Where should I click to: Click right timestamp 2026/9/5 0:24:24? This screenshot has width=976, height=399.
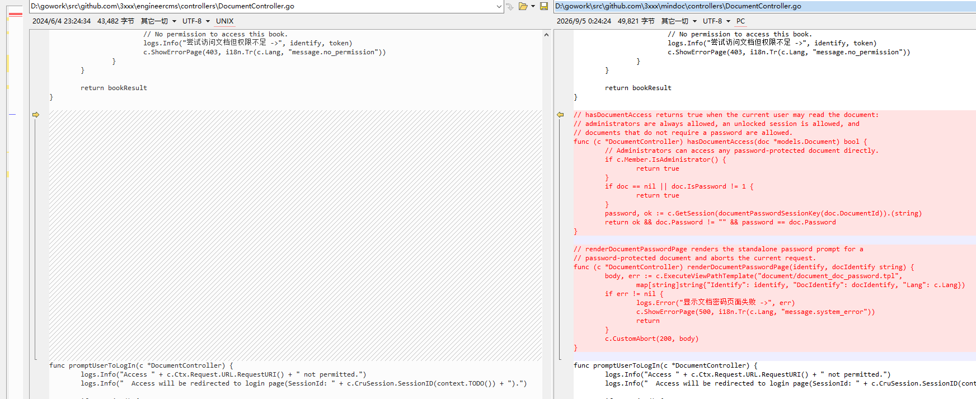[x=584, y=21]
